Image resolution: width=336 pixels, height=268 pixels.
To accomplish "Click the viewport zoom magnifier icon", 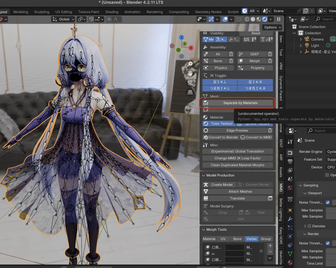I will pyautogui.click(x=190, y=64).
